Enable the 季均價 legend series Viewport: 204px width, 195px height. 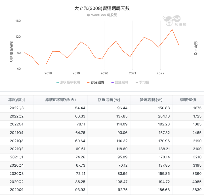click(x=142, y=82)
